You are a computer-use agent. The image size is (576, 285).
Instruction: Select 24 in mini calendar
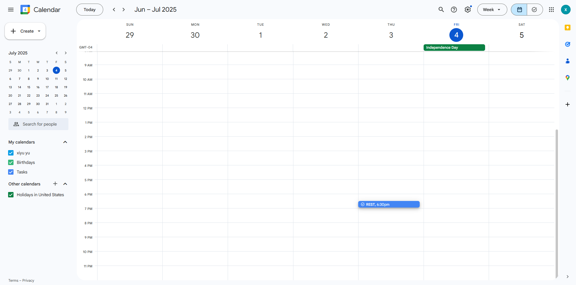[x=47, y=95]
